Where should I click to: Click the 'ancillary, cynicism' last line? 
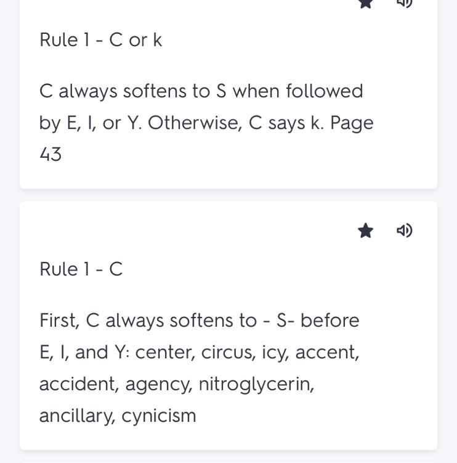click(x=117, y=416)
